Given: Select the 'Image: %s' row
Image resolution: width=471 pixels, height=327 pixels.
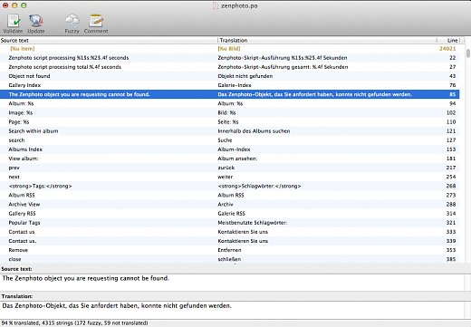Looking at the screenshot, I should 230,112.
